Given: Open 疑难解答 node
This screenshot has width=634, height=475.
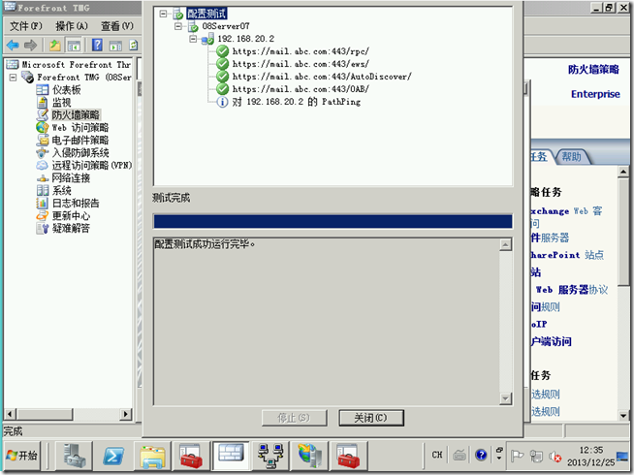Looking at the screenshot, I should click(71, 228).
